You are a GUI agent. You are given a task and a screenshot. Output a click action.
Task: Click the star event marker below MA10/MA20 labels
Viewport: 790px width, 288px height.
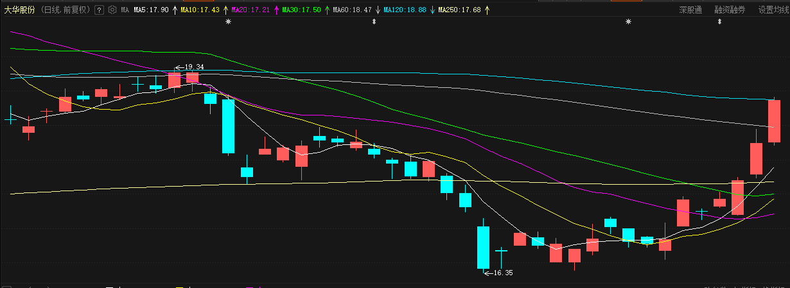[x=227, y=22]
